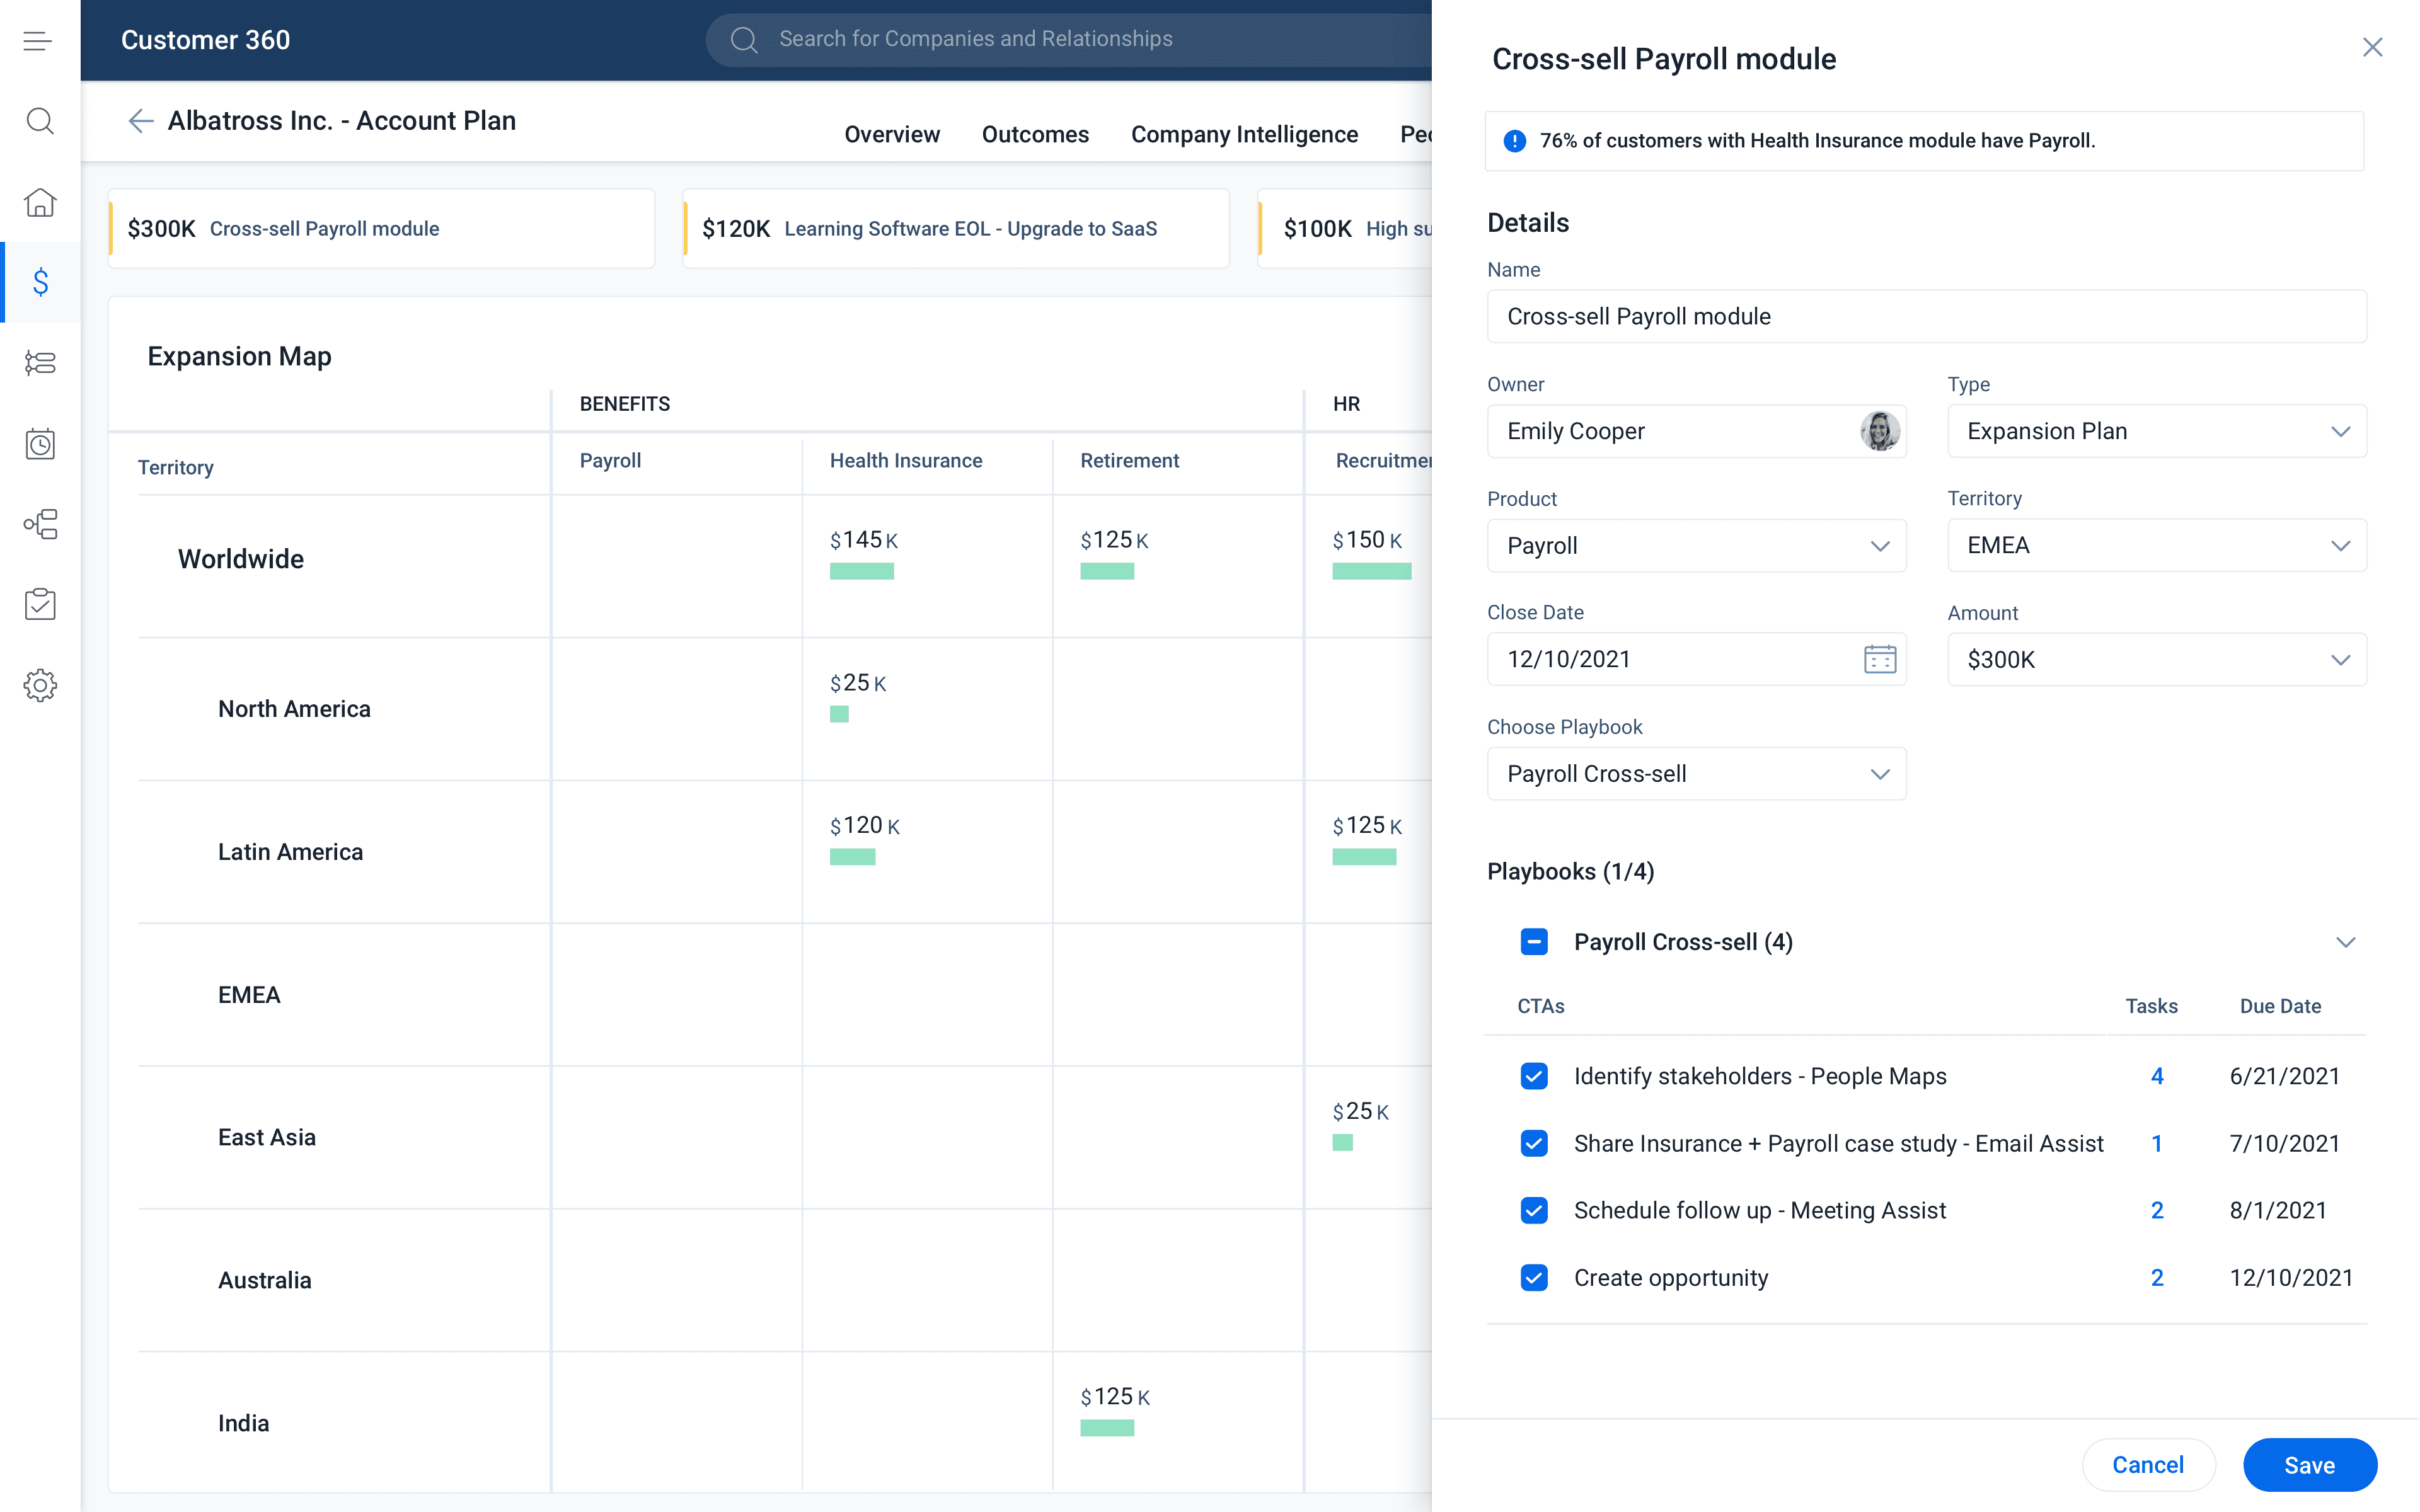The width and height of the screenshot is (2420, 1512).
Task: Click the home icon in sidebar
Action: pyautogui.click(x=40, y=202)
